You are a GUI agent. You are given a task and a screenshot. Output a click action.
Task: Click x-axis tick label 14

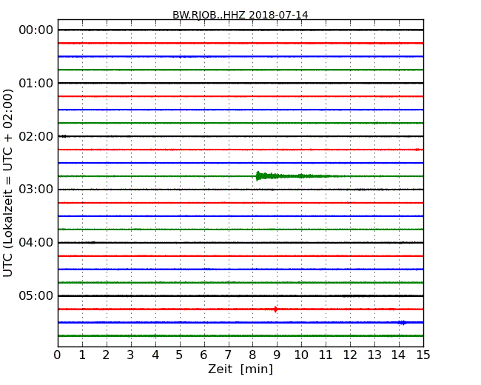399,355
